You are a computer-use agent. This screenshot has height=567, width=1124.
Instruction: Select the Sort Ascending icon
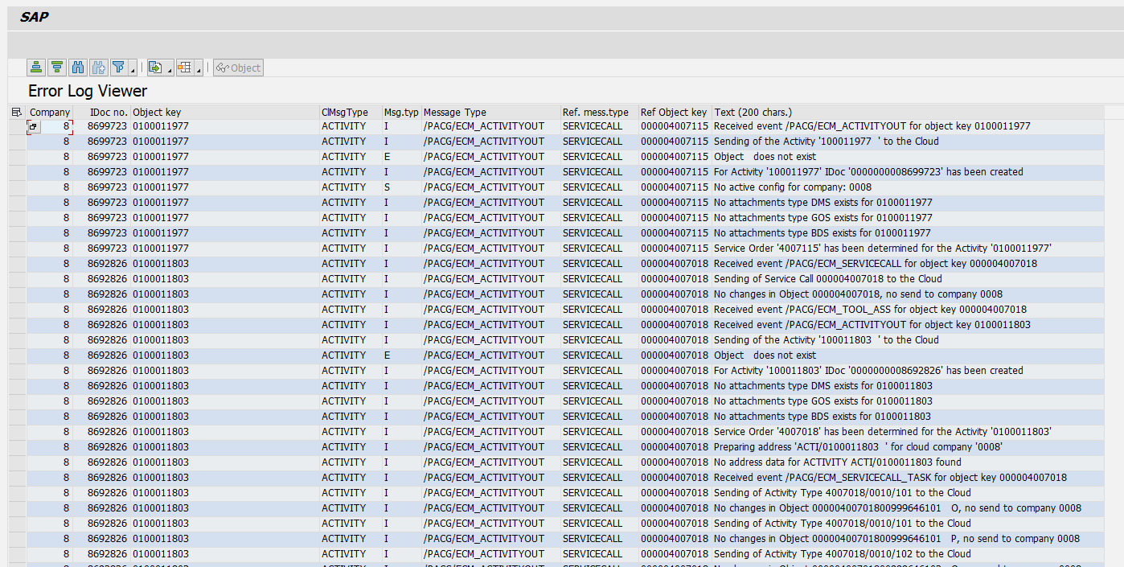[36, 67]
